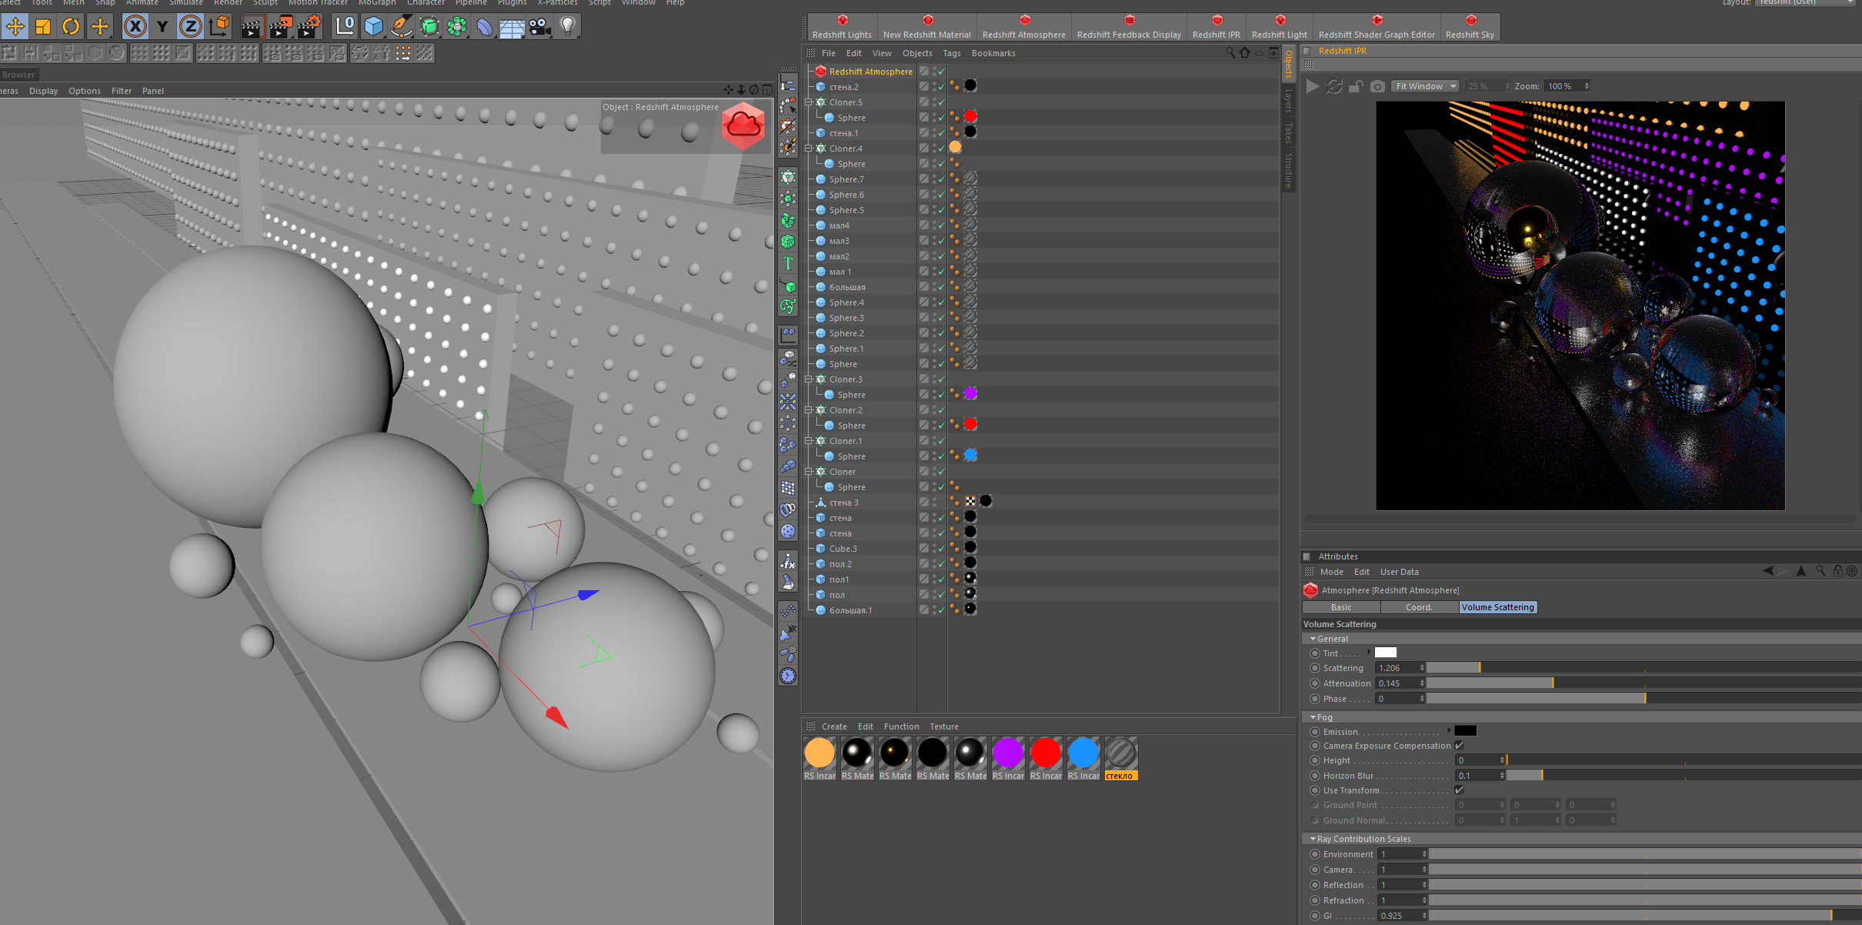Collapse the Cloner.4 tree node

pos(809,149)
